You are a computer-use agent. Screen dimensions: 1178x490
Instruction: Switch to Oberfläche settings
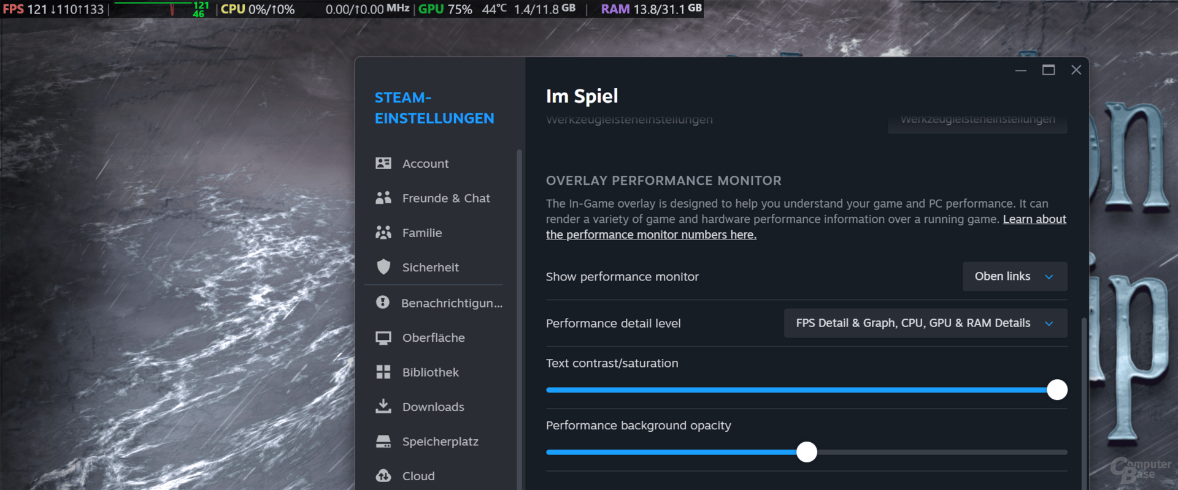[x=434, y=337]
